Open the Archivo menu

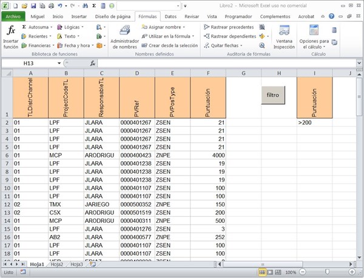click(x=13, y=16)
